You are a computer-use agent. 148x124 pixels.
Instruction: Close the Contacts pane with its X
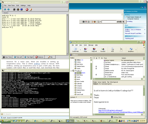[91, 97]
